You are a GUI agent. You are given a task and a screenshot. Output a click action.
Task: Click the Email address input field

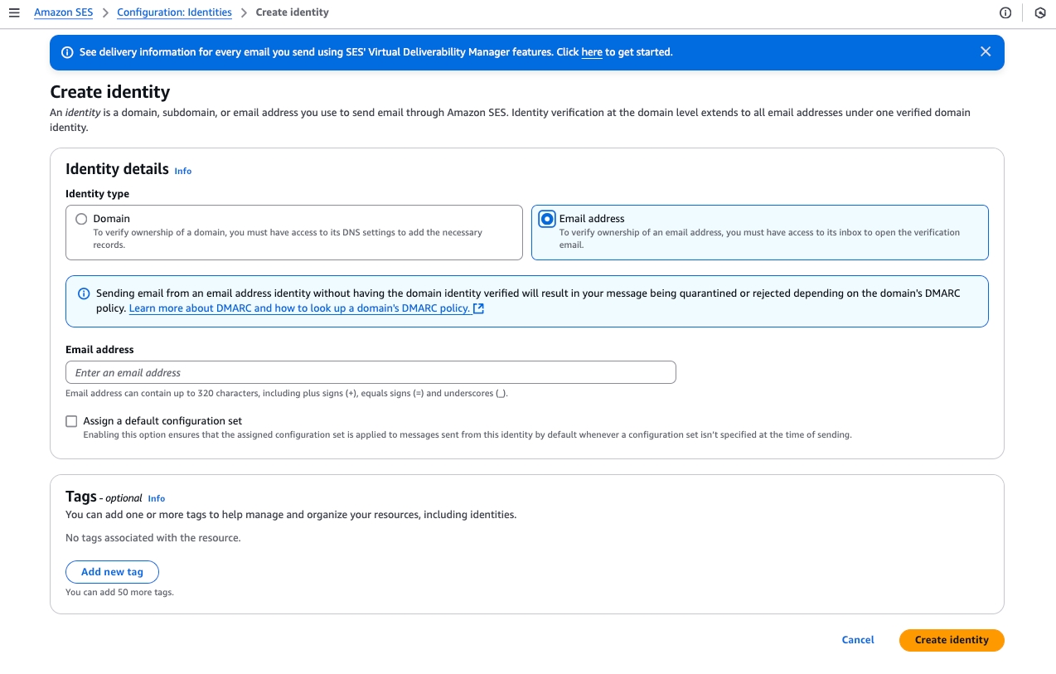[371, 372]
